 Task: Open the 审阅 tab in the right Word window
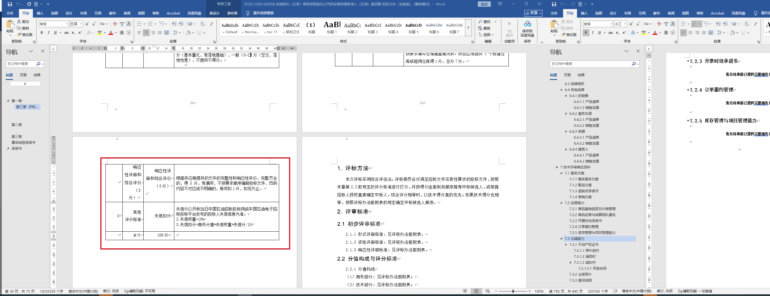tap(671, 13)
